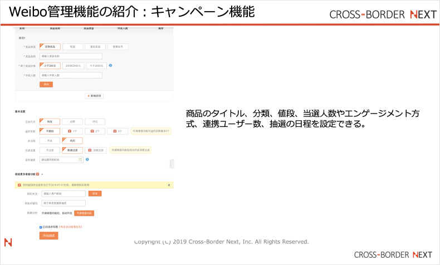Open the blue help icon next to draw time field
This screenshot has height=265, width=440.
pos(87,159)
